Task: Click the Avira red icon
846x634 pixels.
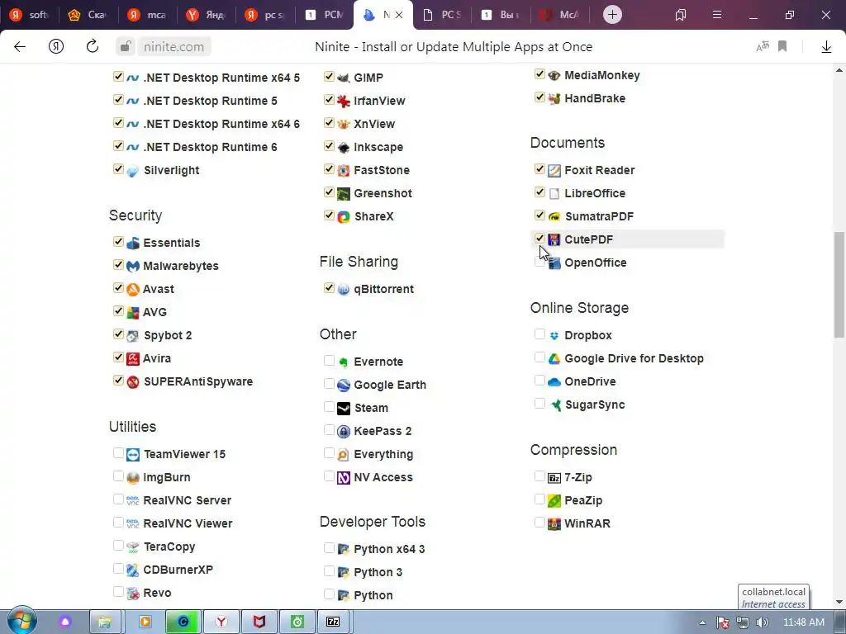Action: [133, 358]
